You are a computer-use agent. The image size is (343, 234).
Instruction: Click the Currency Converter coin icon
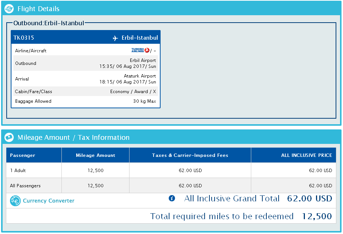pyautogui.click(x=15, y=201)
